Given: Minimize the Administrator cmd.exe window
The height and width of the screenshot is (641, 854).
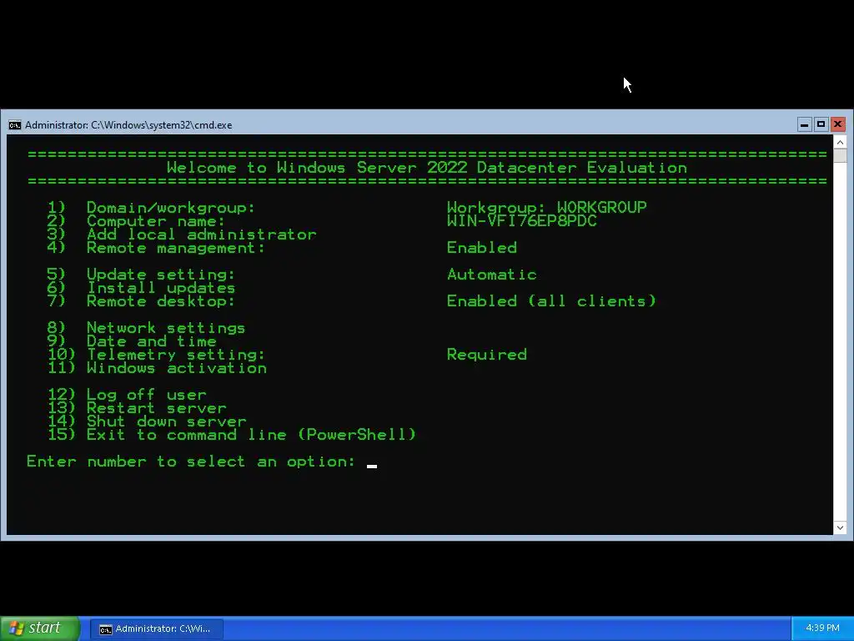Looking at the screenshot, I should point(804,125).
